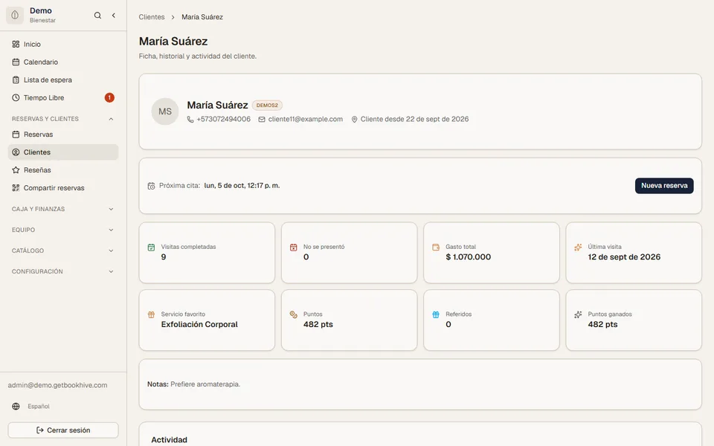714x446 pixels.
Task: Open the Reseñas menu item
Action: coord(63,169)
